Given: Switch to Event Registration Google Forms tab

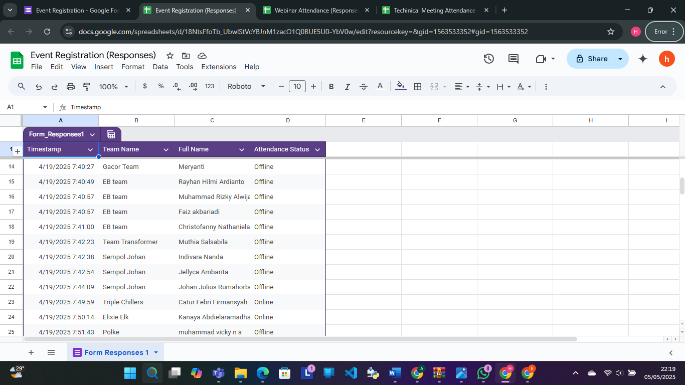Looking at the screenshot, I should click(x=79, y=10).
